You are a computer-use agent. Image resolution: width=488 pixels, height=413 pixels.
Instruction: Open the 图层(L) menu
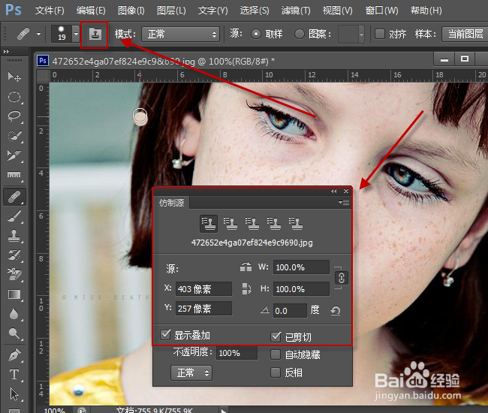coord(171,11)
